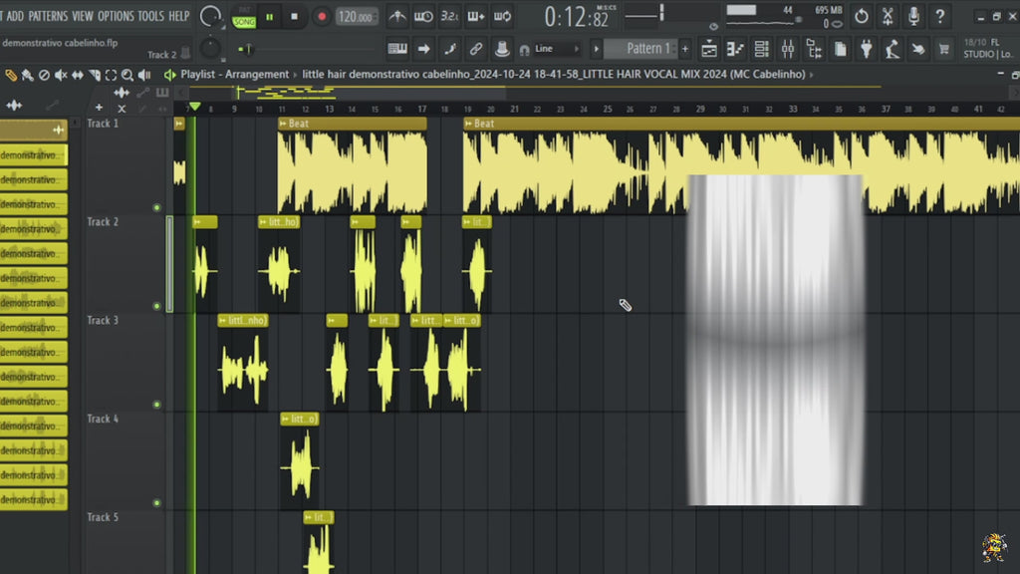Select the Zoom tool in playlist toolbar
Screen dimensions: 1020x574
pyautogui.click(x=127, y=75)
